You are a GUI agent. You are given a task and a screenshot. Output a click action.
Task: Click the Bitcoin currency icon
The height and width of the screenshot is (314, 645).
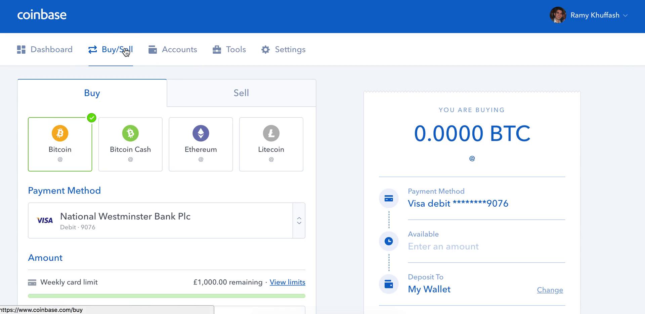coord(60,133)
